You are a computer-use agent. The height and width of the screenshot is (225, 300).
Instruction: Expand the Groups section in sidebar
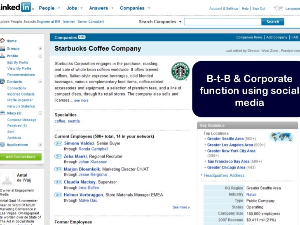40,48
